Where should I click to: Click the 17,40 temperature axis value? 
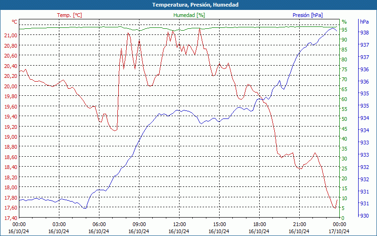[11, 218]
